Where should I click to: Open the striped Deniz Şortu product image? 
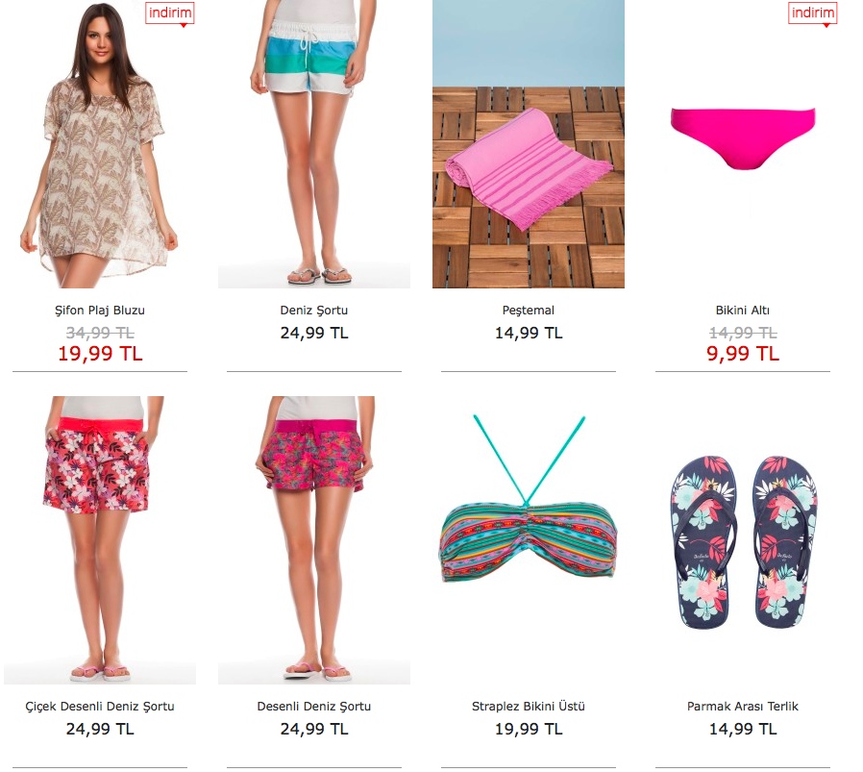(x=314, y=144)
